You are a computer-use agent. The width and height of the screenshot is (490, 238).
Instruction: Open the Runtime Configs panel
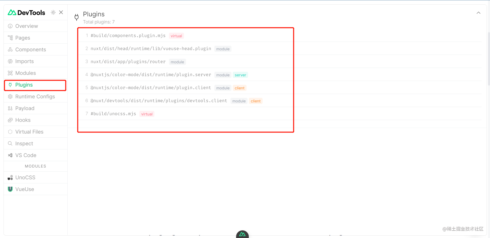(35, 97)
